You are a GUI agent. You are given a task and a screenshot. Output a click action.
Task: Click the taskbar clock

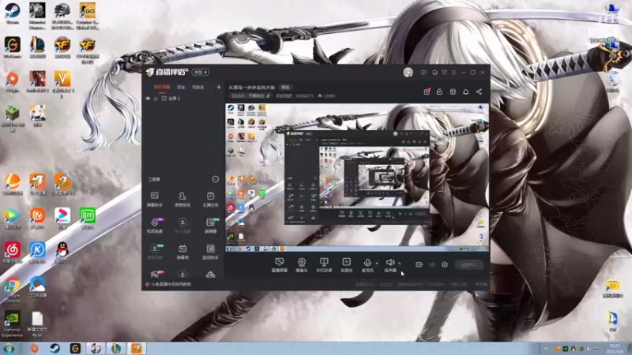point(615,349)
